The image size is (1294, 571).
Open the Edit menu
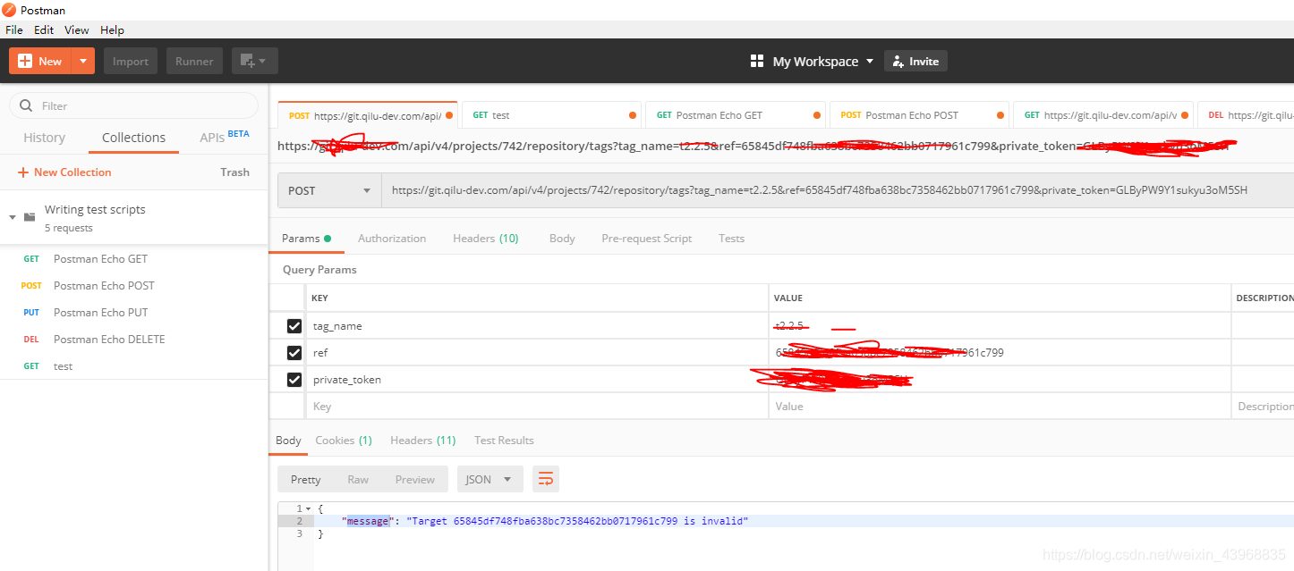pyautogui.click(x=44, y=29)
